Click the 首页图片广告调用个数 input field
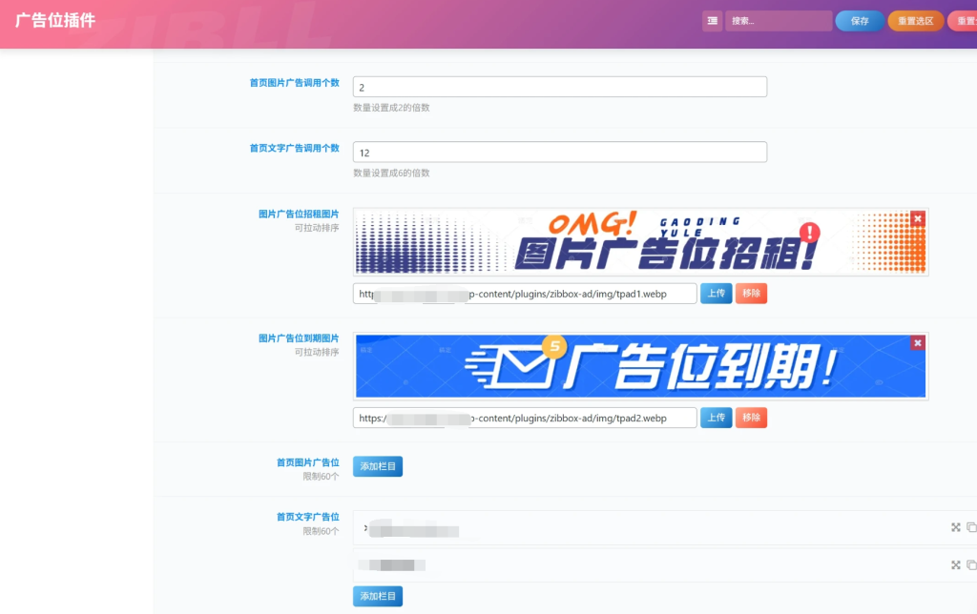Screen dimensions: 977x614 click(x=559, y=87)
